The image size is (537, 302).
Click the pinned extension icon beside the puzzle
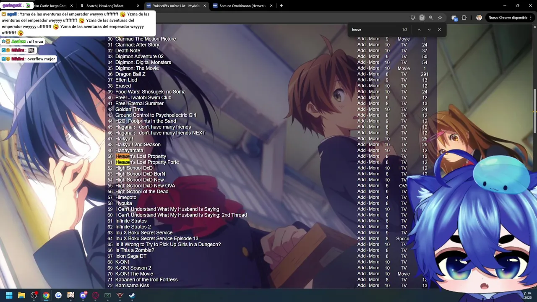(x=454, y=18)
